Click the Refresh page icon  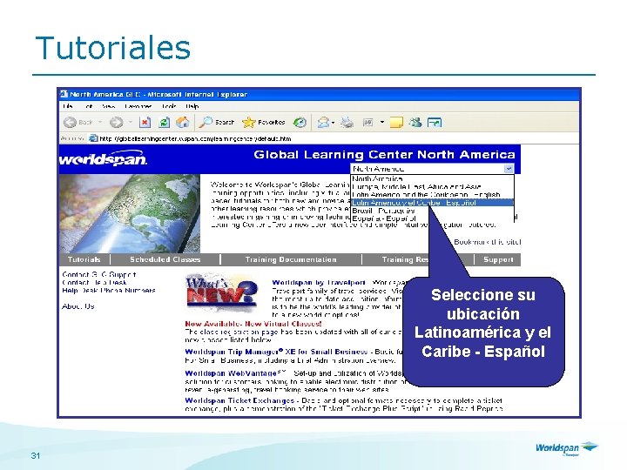point(164,123)
